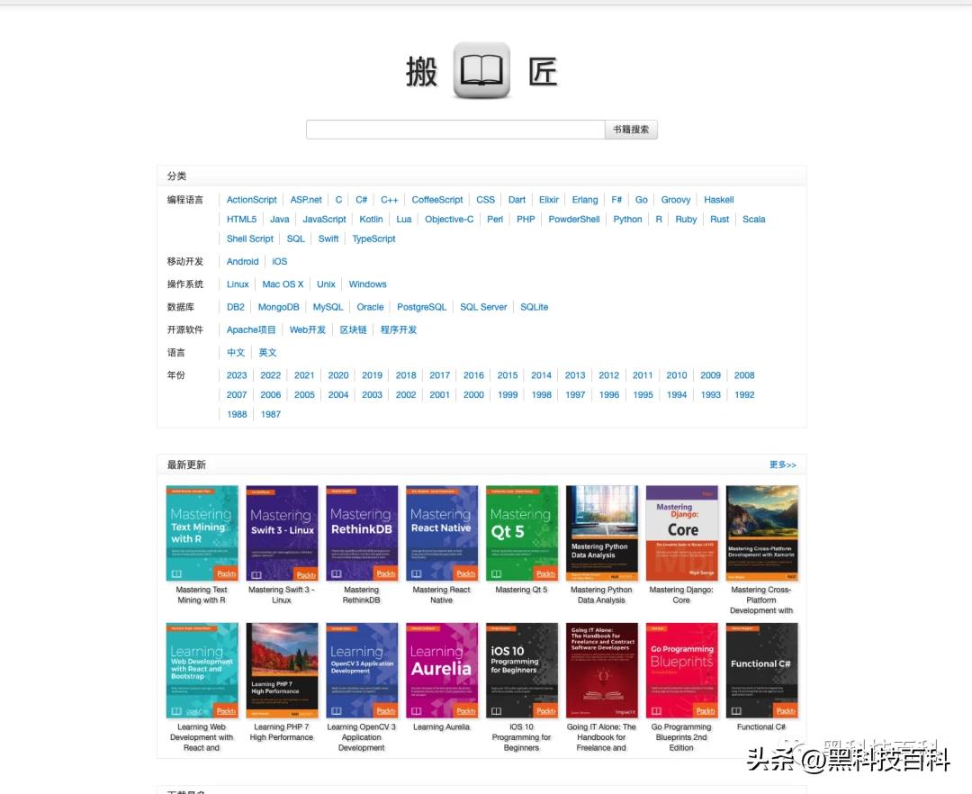
Task: Select the Haskell language link
Action: tap(718, 200)
